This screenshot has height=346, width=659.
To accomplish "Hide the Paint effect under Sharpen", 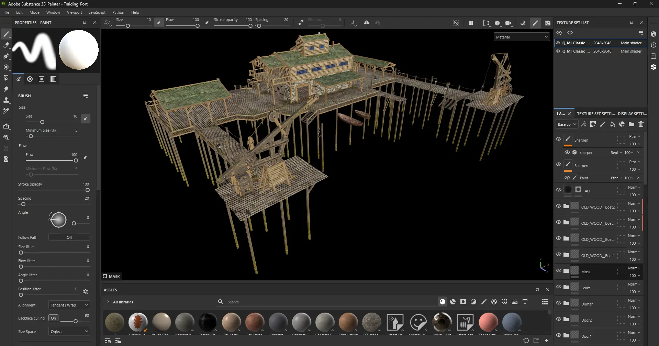I will (567, 178).
